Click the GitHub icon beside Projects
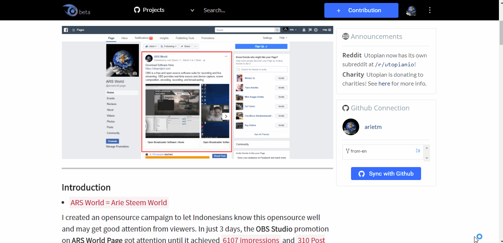Image resolution: width=503 pixels, height=243 pixels. [x=137, y=10]
